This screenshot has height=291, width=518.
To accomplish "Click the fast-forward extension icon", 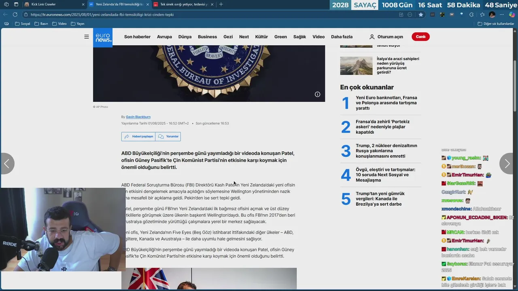I will tap(452, 15).
